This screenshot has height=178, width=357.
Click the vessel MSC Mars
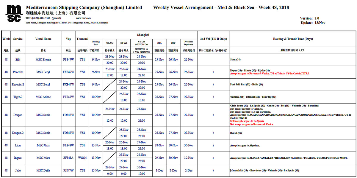click(x=43, y=158)
